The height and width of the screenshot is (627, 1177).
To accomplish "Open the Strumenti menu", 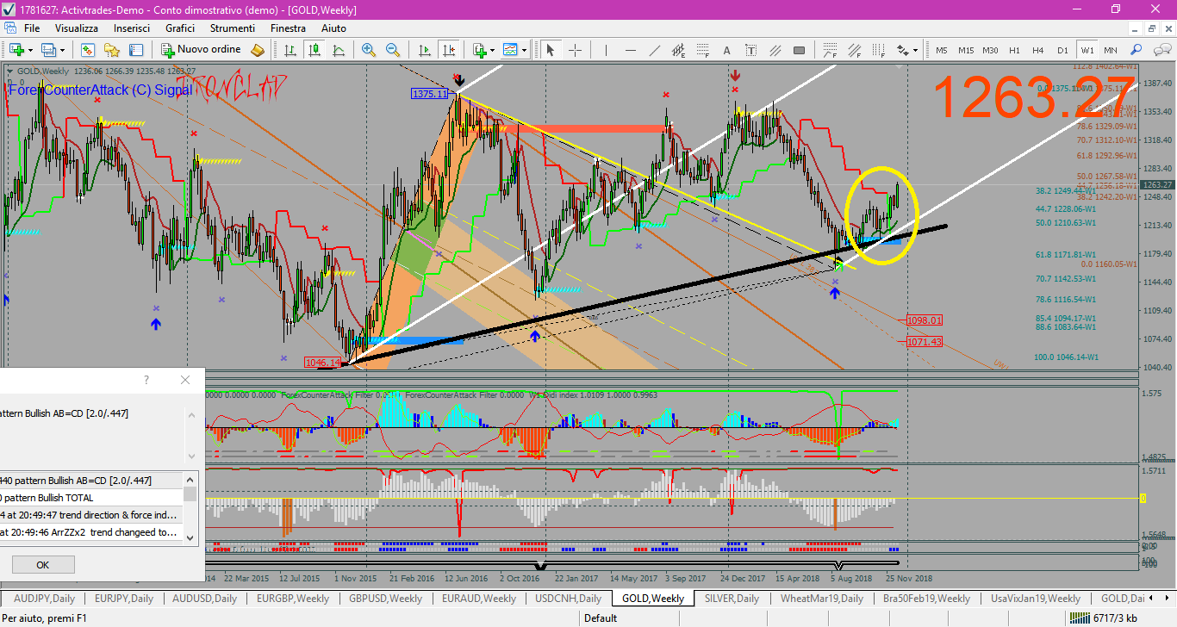I will point(233,28).
